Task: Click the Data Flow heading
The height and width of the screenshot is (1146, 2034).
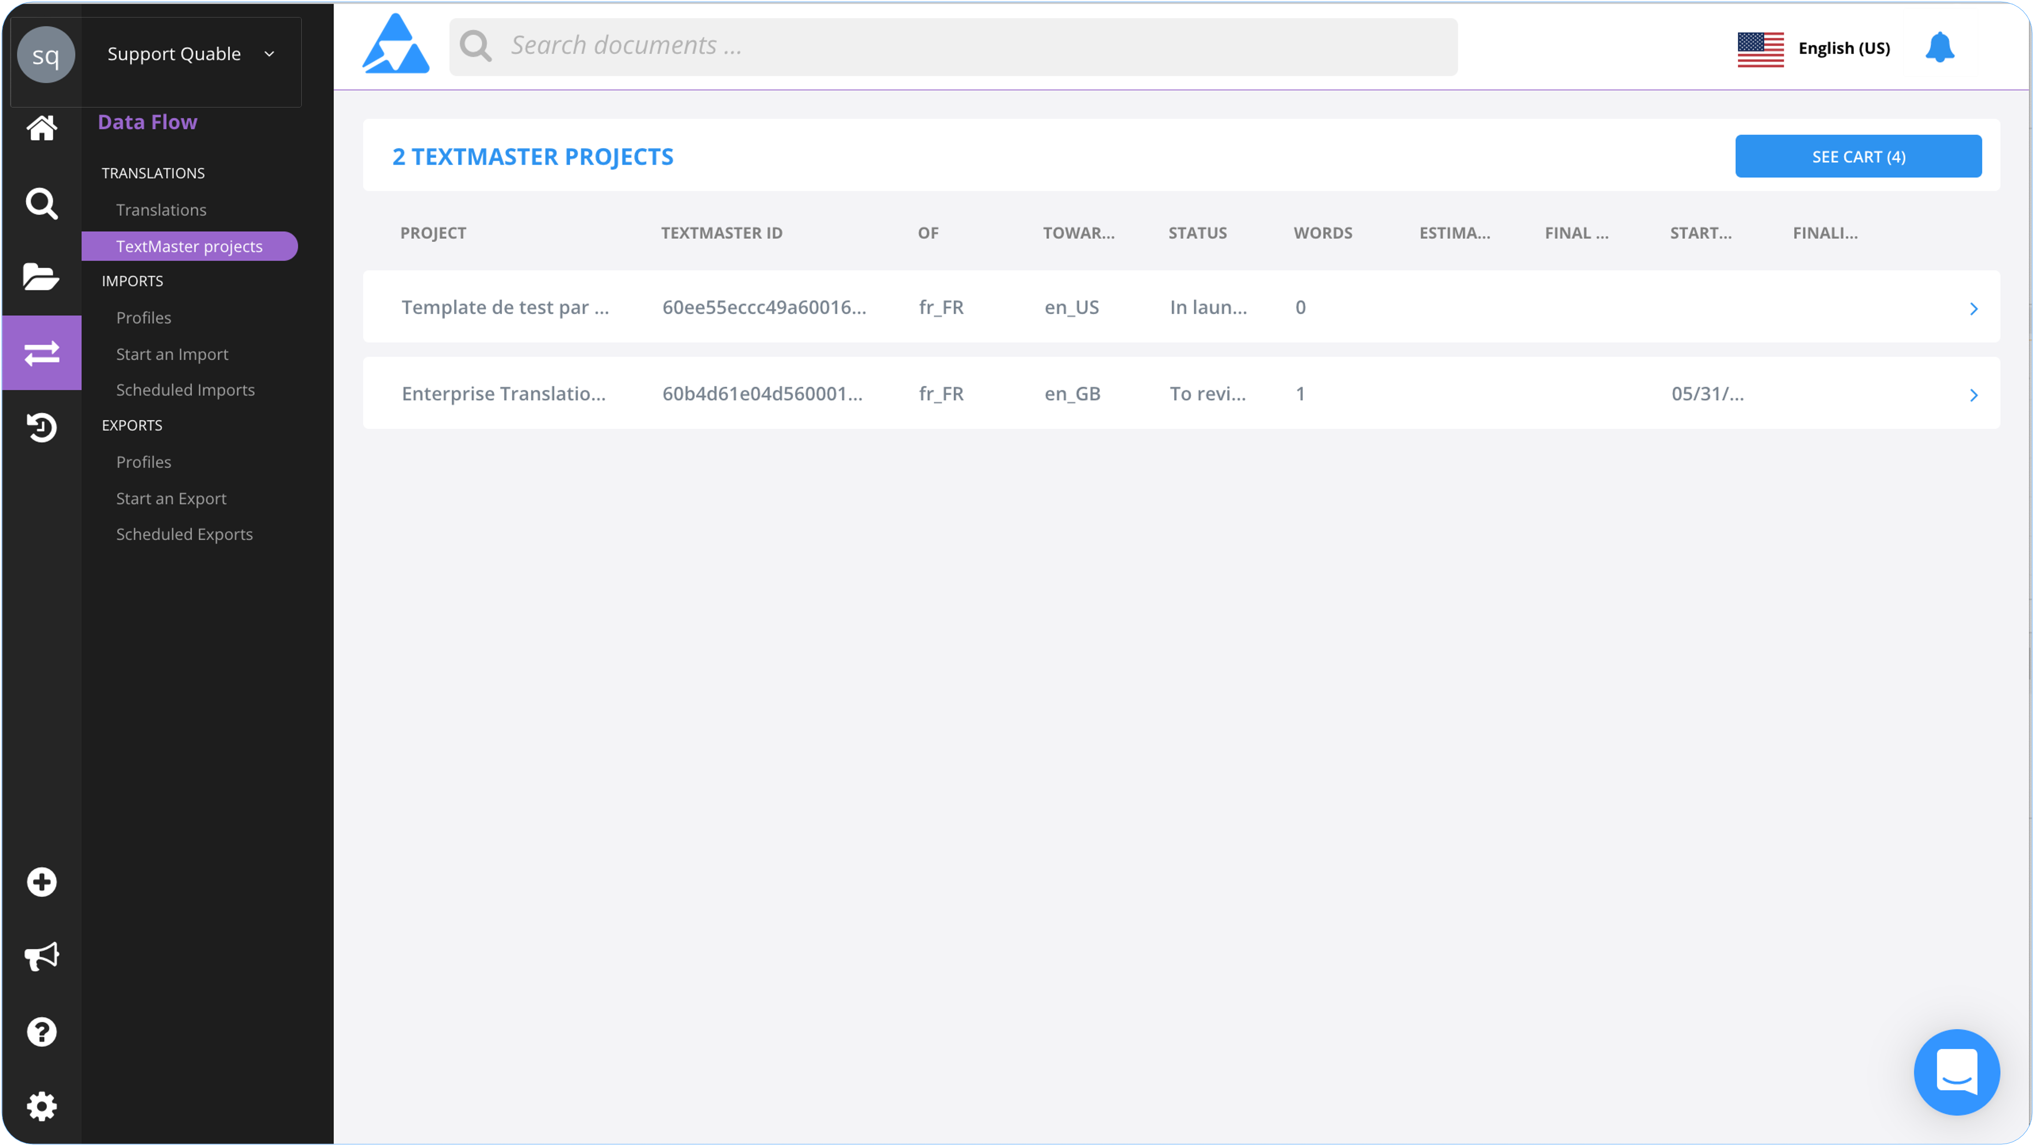Action: 148,122
